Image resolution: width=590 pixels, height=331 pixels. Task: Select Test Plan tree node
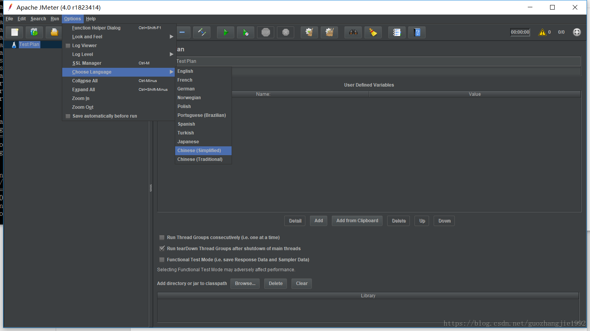coord(29,44)
